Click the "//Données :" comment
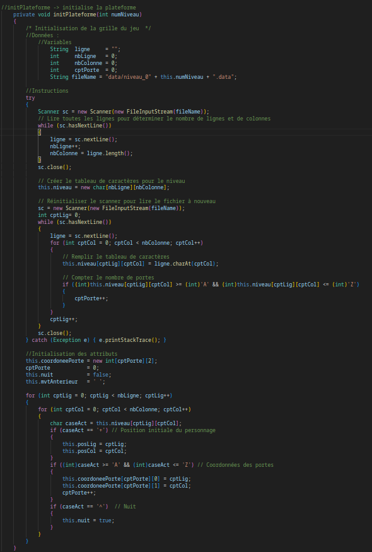Screen dimensions: 372x552 tap(42, 35)
